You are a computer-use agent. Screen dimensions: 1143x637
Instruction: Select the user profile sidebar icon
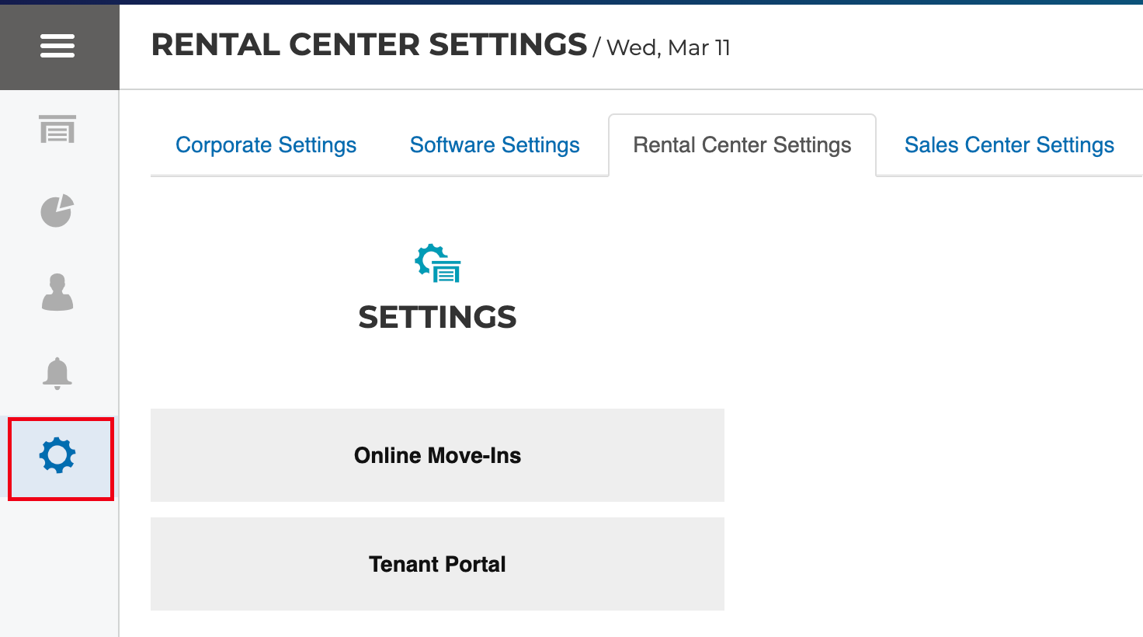[x=57, y=292]
